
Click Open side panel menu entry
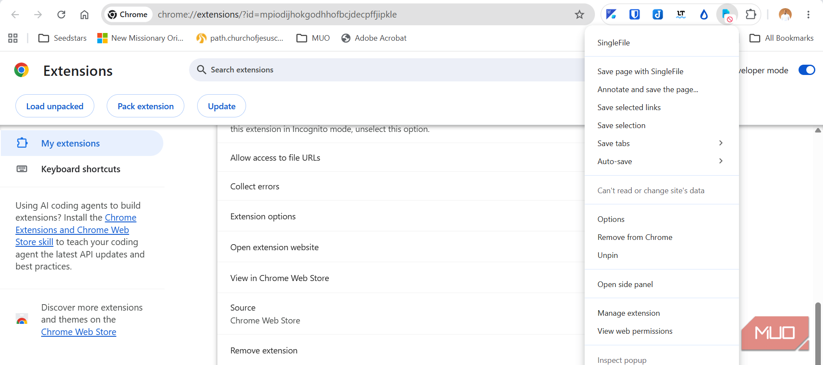pos(662,284)
